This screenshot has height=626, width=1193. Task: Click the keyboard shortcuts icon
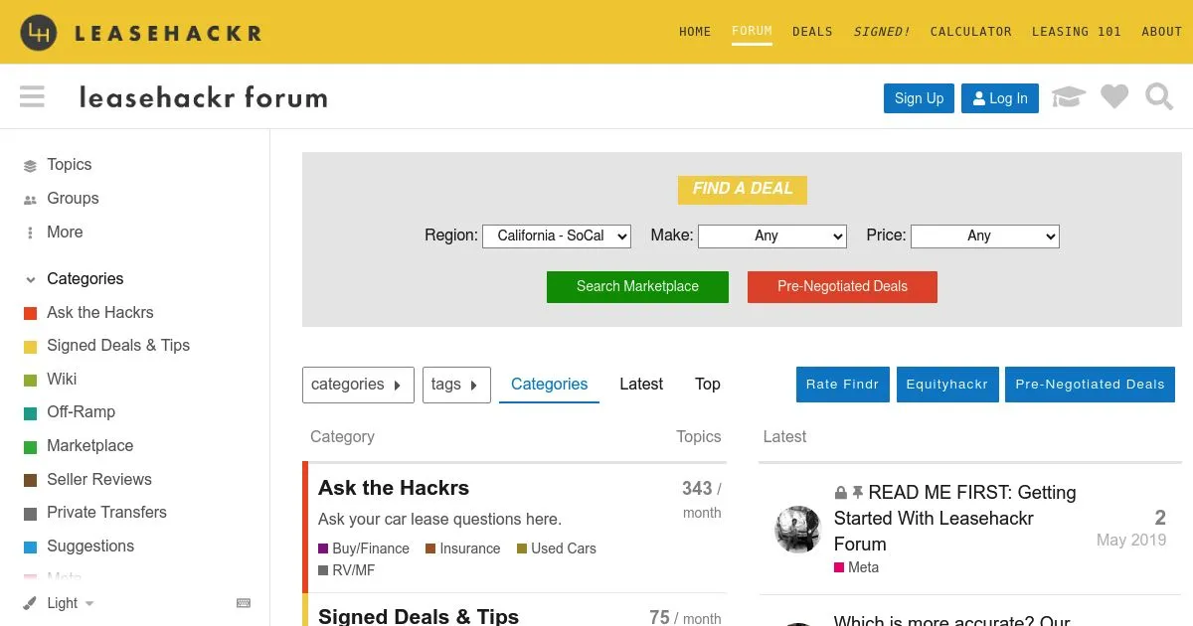[x=244, y=603]
